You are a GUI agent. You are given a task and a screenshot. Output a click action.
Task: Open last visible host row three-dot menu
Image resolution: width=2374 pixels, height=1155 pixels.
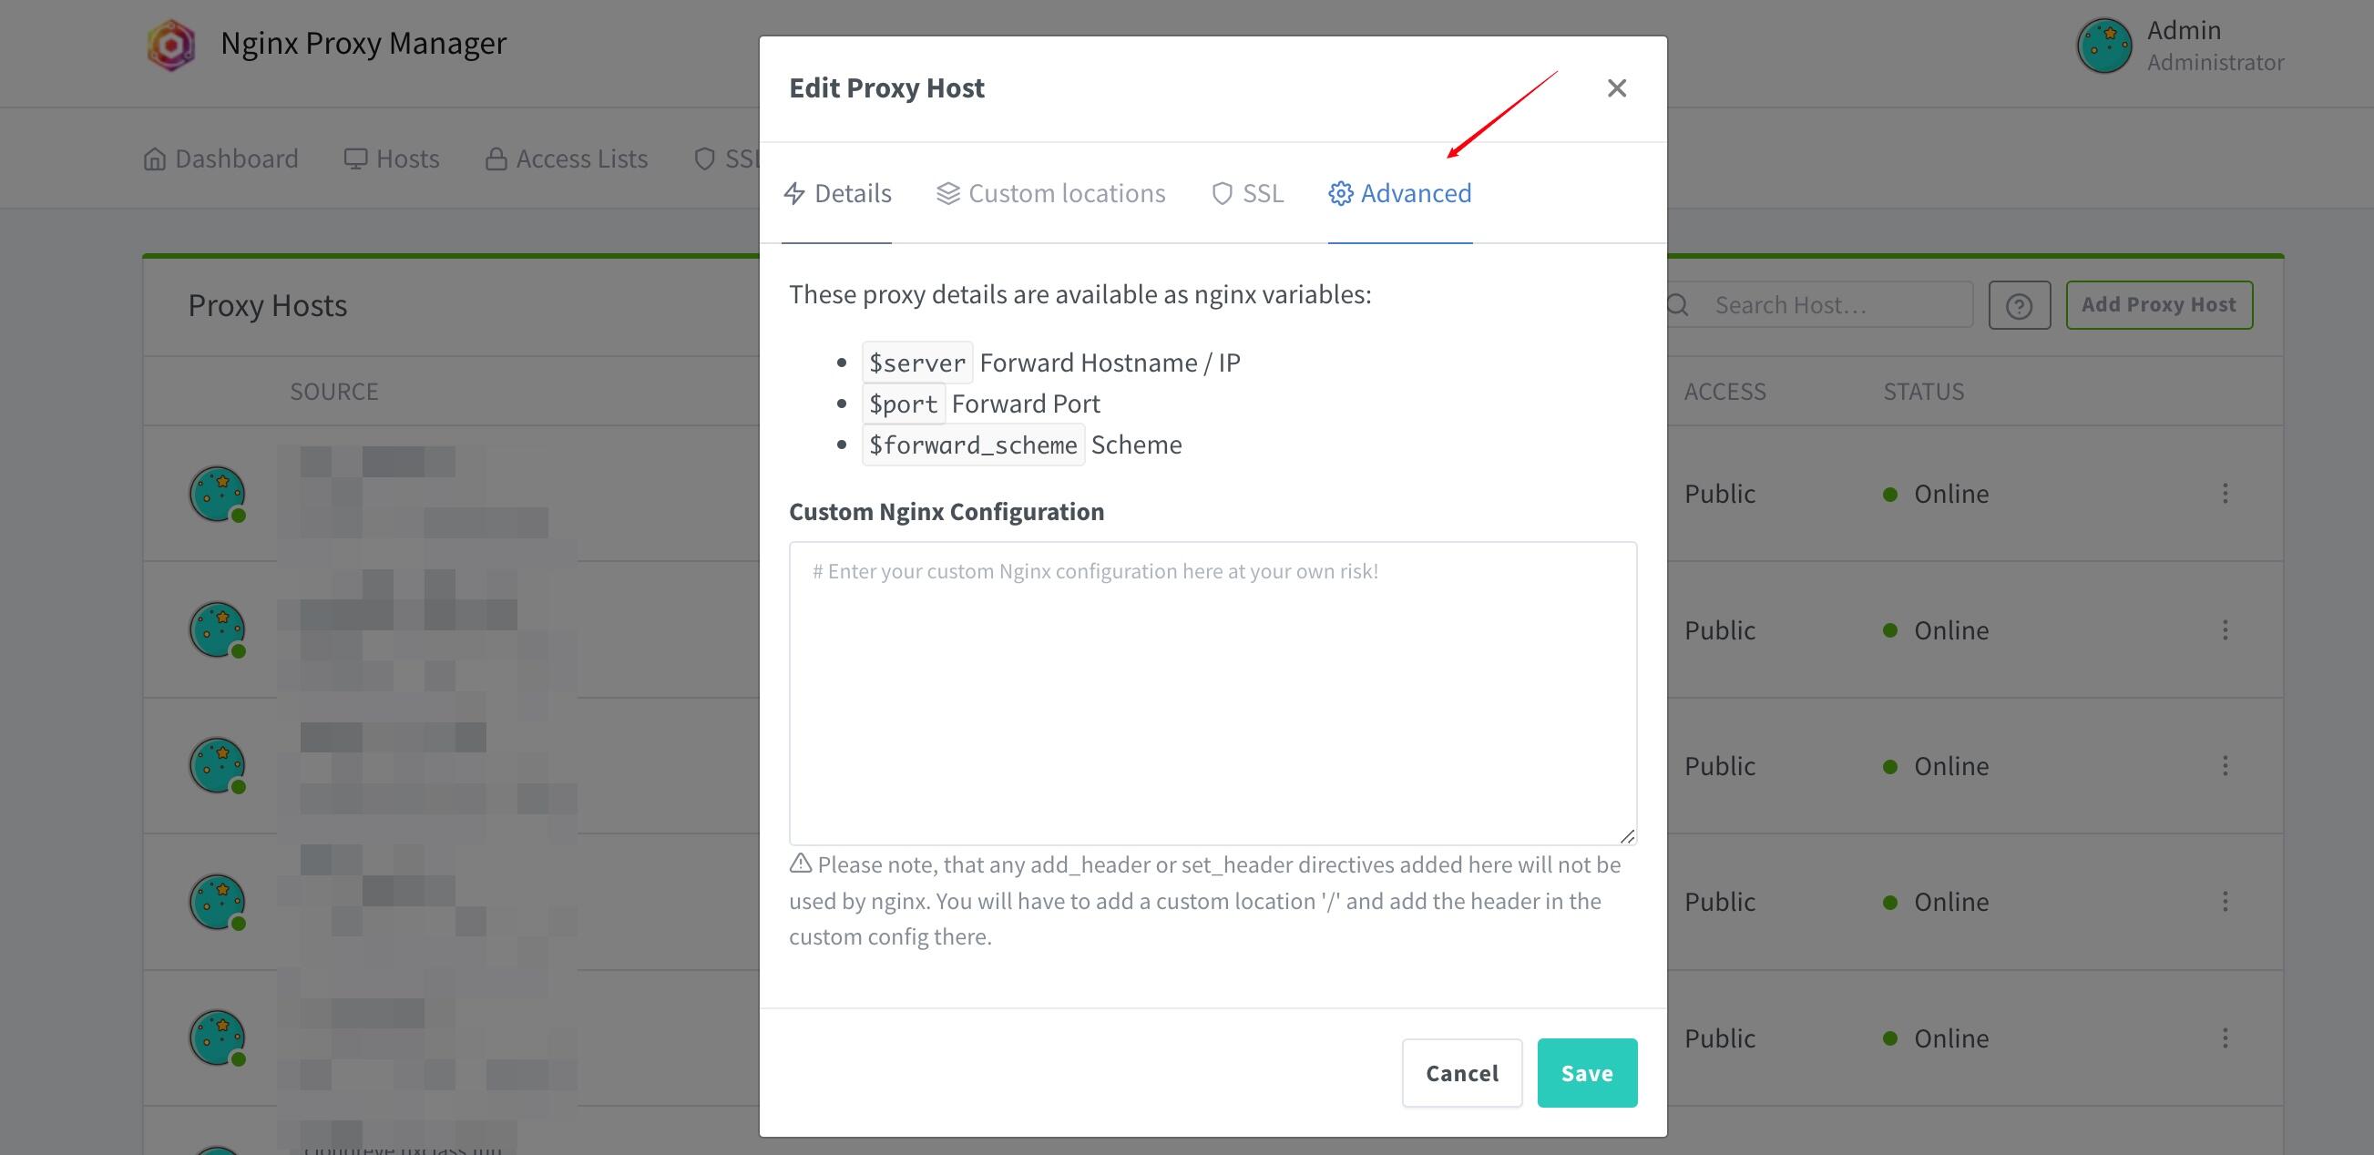2225,1038
